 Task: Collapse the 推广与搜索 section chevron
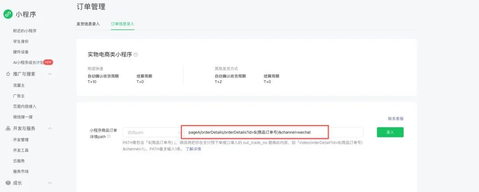coord(50,74)
